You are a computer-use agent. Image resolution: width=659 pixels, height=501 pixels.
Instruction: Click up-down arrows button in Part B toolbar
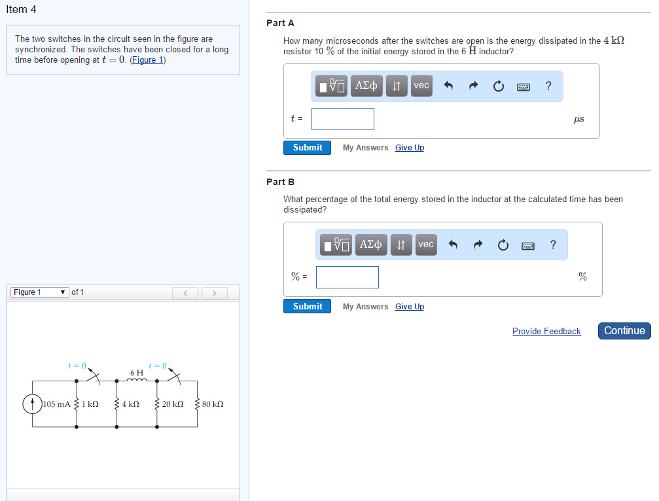(x=401, y=245)
